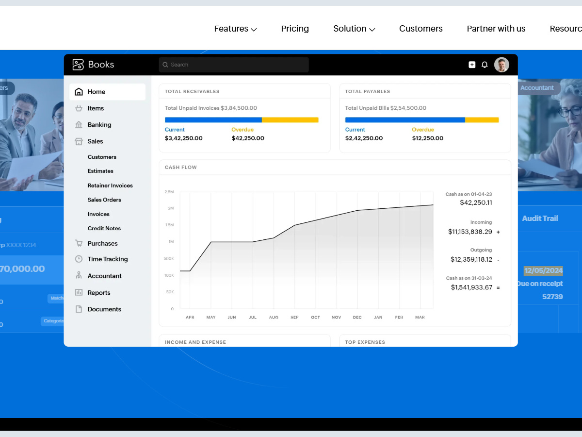Viewport: 582px width, 437px height.
Task: Click the Books logo icon
Action: click(78, 65)
